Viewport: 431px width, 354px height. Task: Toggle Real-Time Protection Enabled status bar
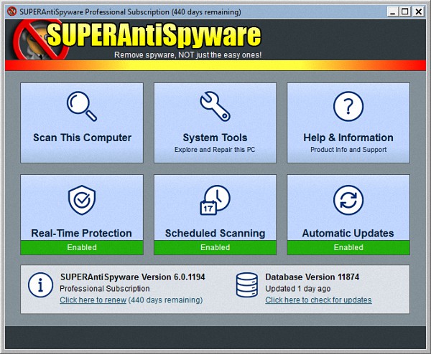81,247
